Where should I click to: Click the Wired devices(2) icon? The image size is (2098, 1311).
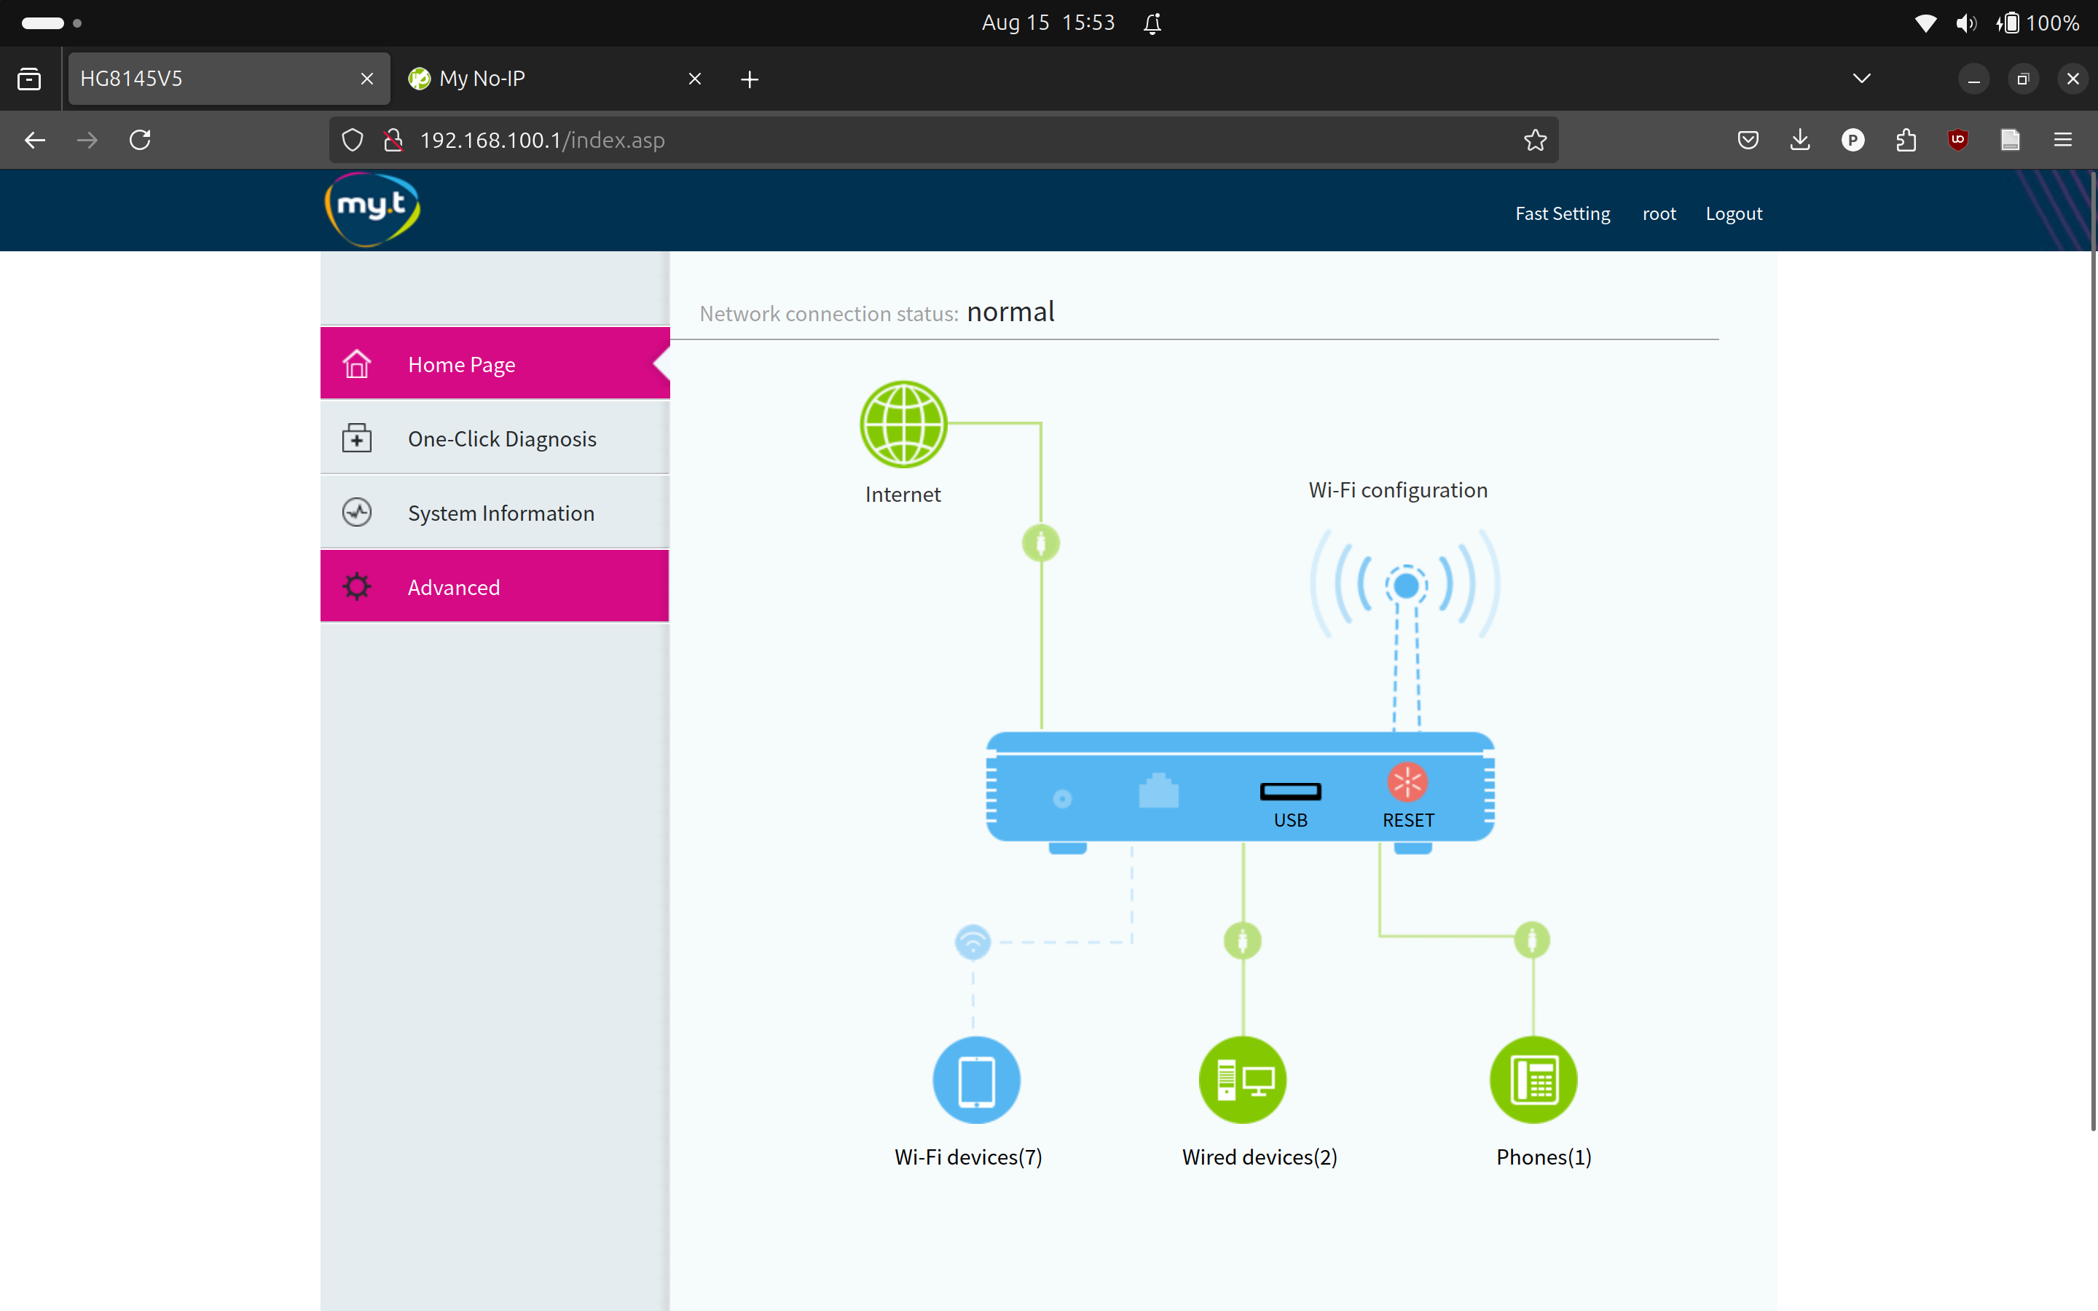point(1241,1079)
